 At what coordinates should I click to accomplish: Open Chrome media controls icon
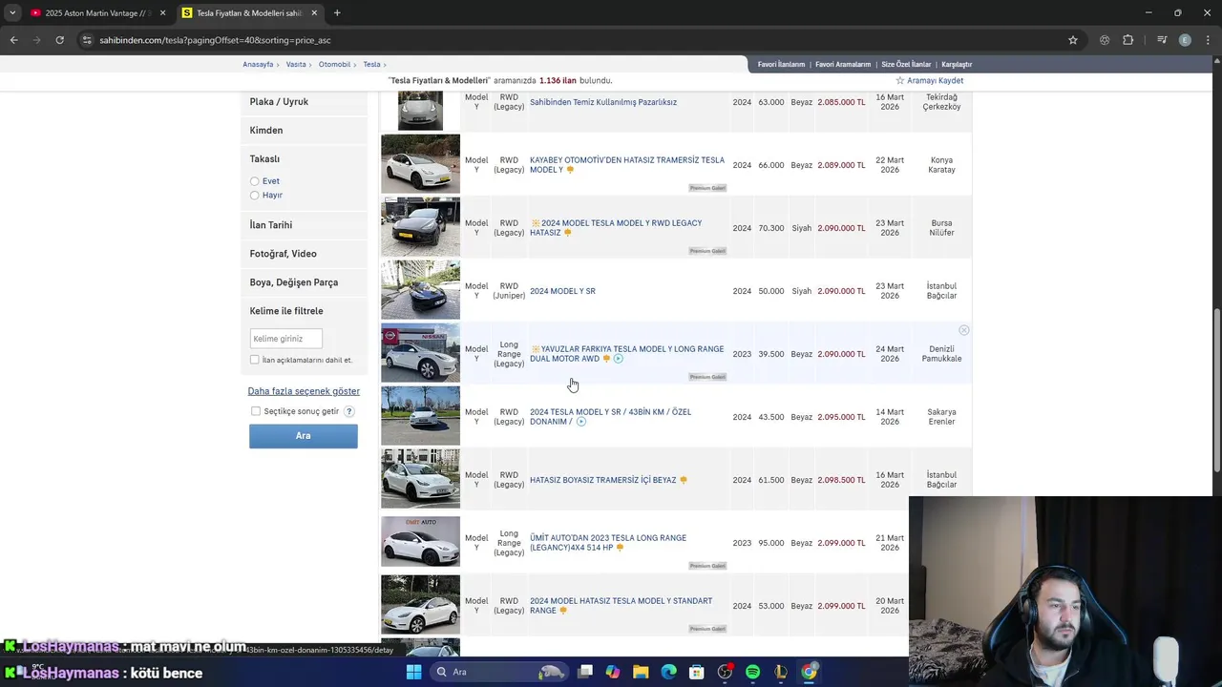point(1162,40)
